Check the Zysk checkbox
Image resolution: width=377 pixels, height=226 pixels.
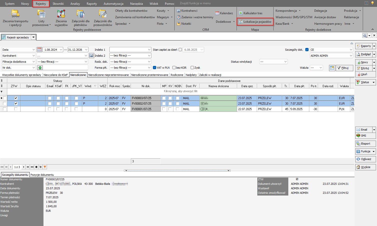point(192,68)
